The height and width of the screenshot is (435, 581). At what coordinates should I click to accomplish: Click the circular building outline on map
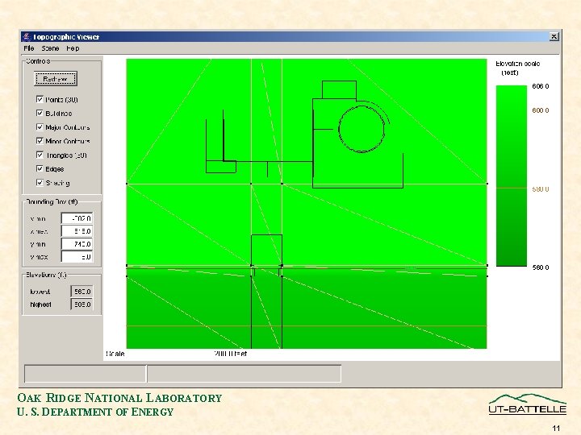(362, 129)
